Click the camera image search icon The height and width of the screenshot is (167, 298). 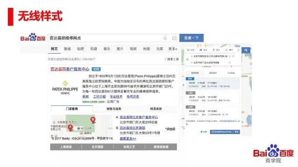click(x=174, y=38)
